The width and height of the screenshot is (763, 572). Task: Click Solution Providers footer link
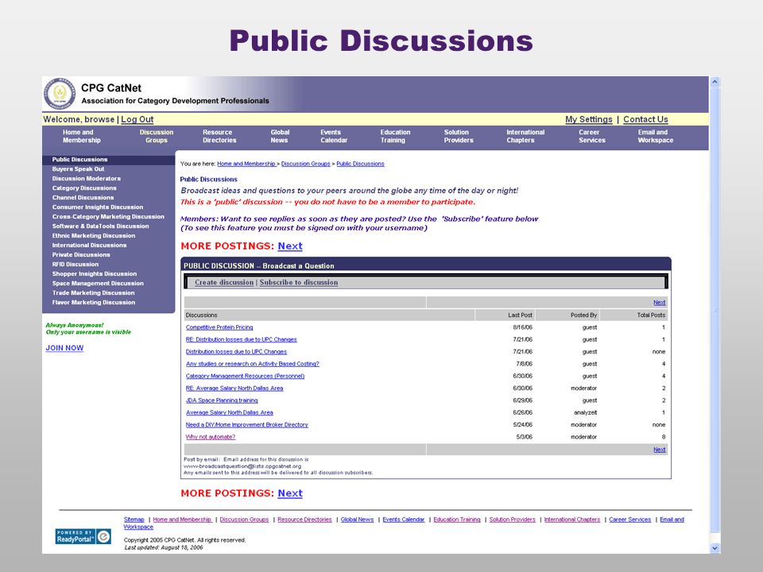[x=513, y=520]
